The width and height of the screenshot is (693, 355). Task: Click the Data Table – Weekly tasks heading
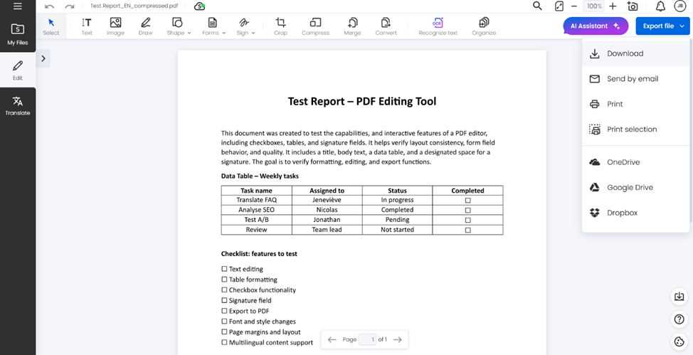tap(260, 176)
